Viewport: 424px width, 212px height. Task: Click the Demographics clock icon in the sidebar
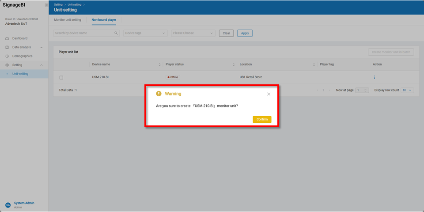pos(7,56)
